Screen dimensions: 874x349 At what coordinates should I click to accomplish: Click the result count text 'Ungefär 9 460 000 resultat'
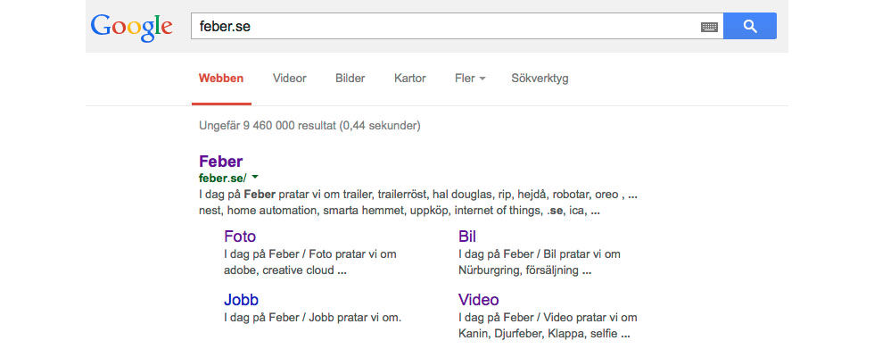pos(268,126)
